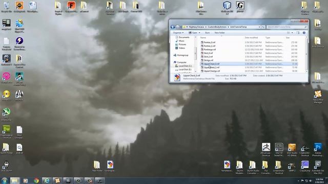The image size is (328, 184).
Task: Click the file list vertical scrollbar
Action: (x=306, y=54)
